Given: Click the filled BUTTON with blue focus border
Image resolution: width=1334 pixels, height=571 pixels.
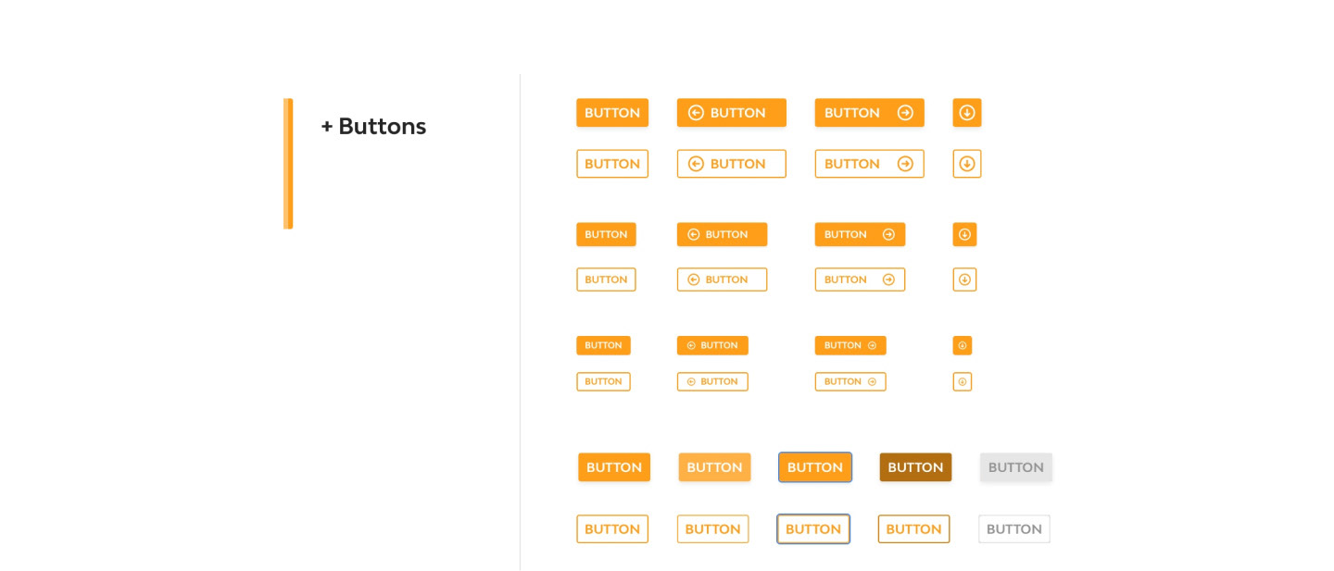Looking at the screenshot, I should (815, 467).
